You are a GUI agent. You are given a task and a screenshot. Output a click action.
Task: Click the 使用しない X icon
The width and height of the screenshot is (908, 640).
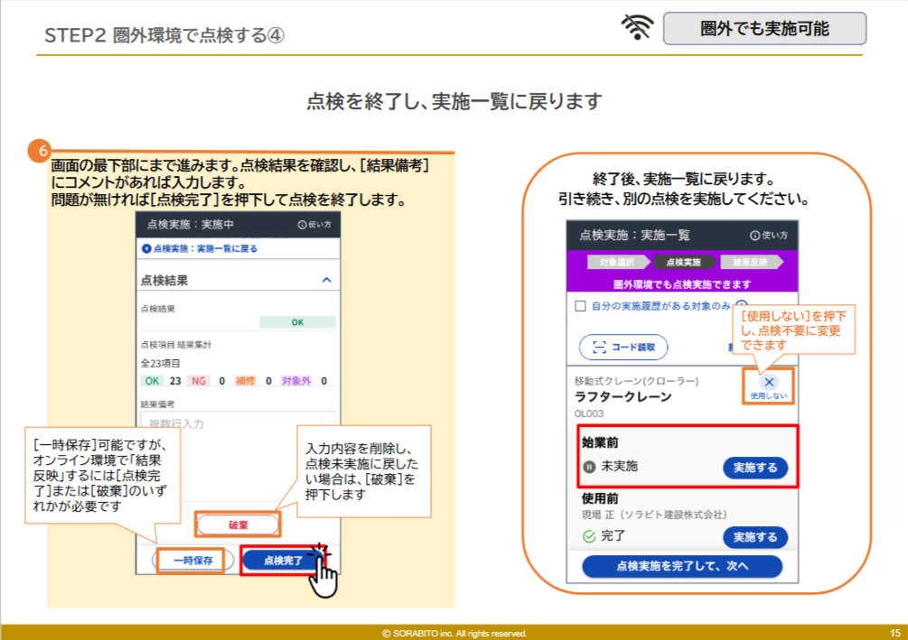pos(769,381)
